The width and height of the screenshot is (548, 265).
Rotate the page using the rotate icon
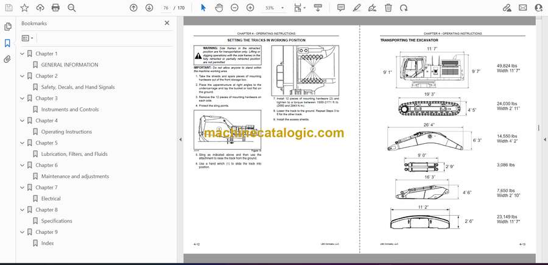coord(404,8)
